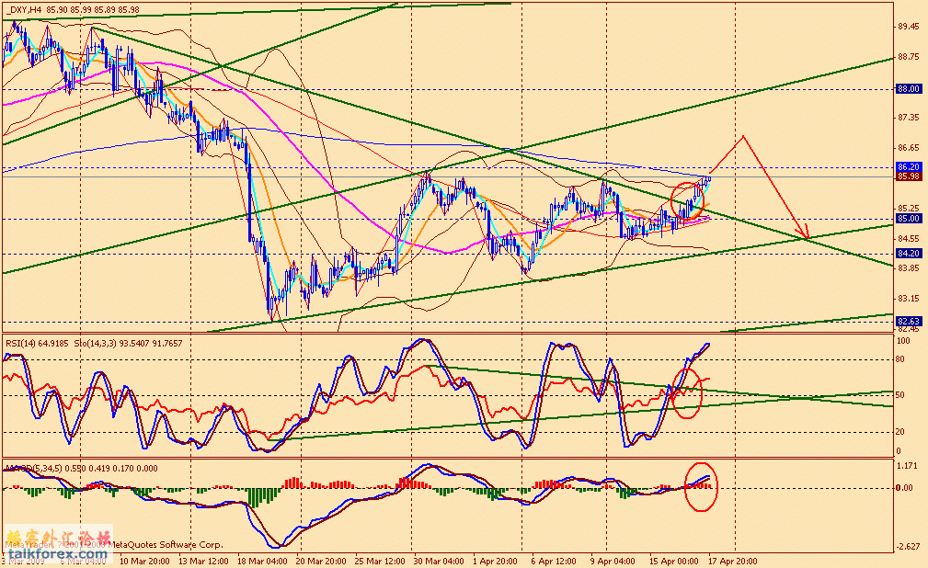Select the 0.00 MACD scale value
Image resolution: width=928 pixels, height=568 pixels.
pyautogui.click(x=905, y=488)
